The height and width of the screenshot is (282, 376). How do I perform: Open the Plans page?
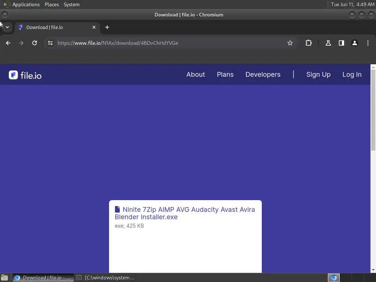225,75
